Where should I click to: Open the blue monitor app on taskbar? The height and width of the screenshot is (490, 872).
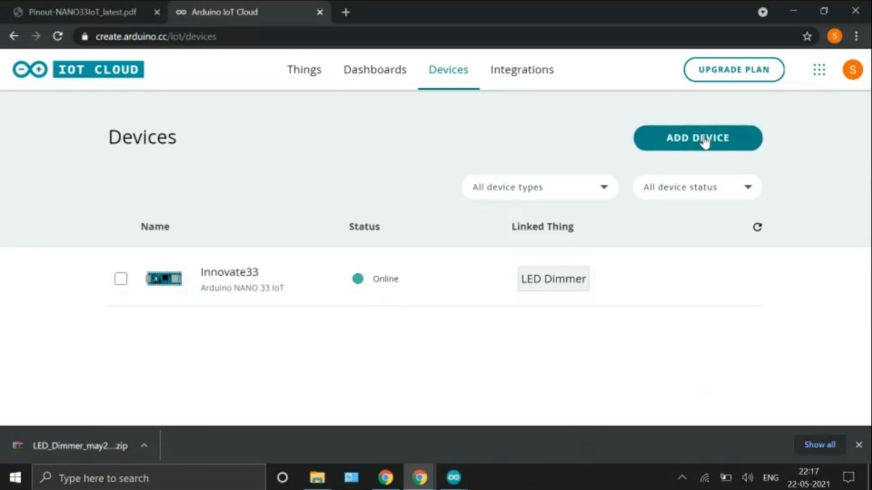point(351,477)
